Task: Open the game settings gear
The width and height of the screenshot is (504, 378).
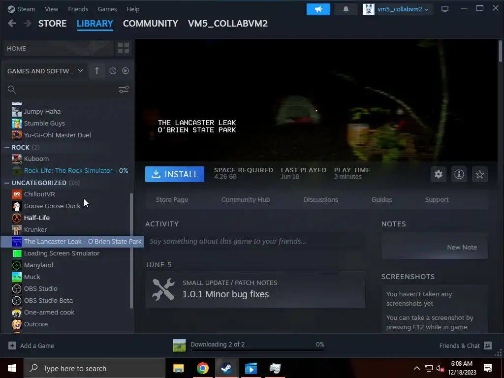Action: [439, 174]
